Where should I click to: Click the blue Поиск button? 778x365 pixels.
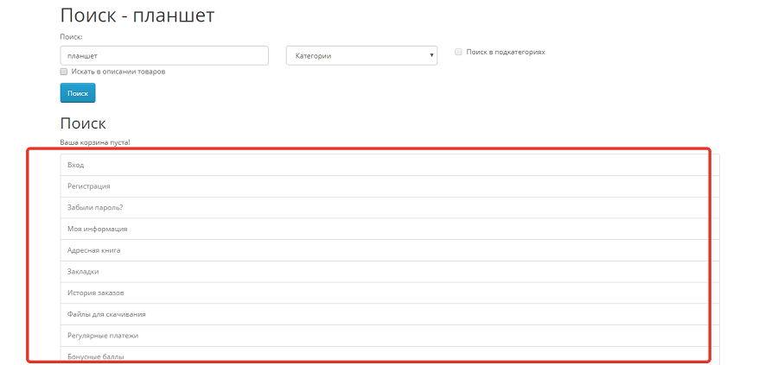pos(78,92)
